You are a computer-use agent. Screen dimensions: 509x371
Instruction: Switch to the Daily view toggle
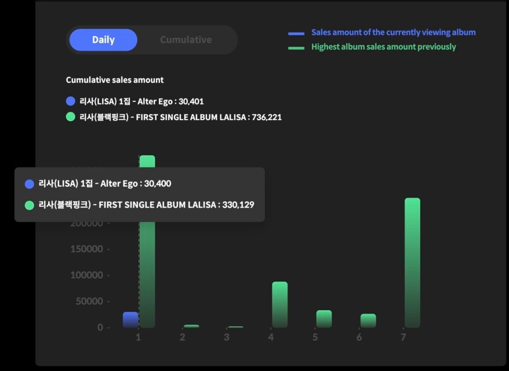[103, 40]
